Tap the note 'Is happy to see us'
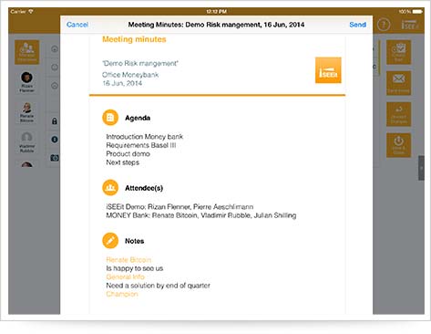The image size is (431, 334). point(135,268)
